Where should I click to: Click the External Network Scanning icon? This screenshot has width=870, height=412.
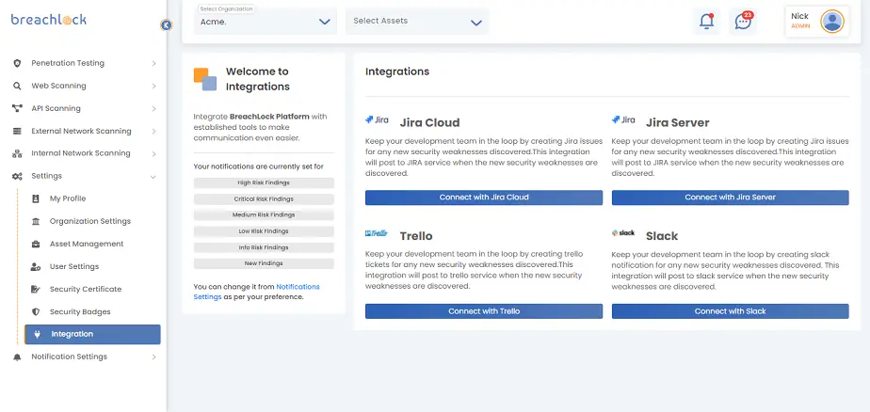tap(17, 132)
